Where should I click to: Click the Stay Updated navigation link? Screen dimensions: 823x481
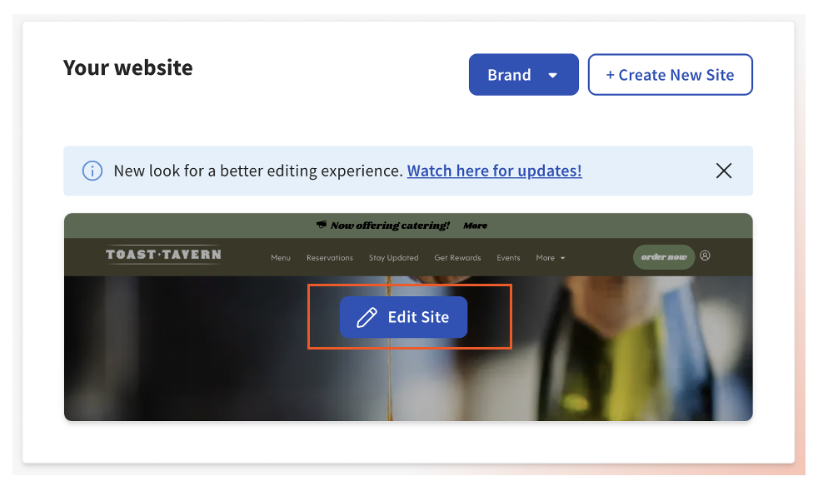393,257
